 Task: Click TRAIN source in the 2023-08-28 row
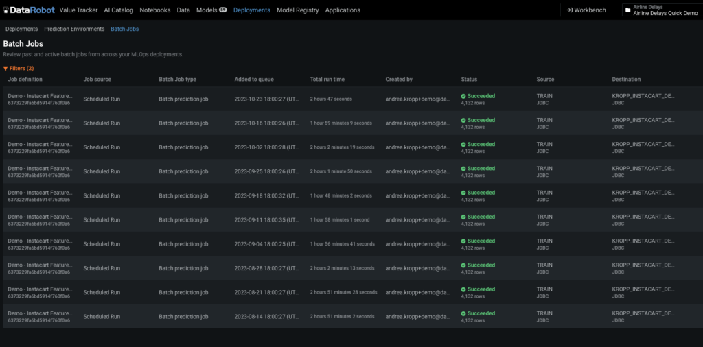pos(544,265)
